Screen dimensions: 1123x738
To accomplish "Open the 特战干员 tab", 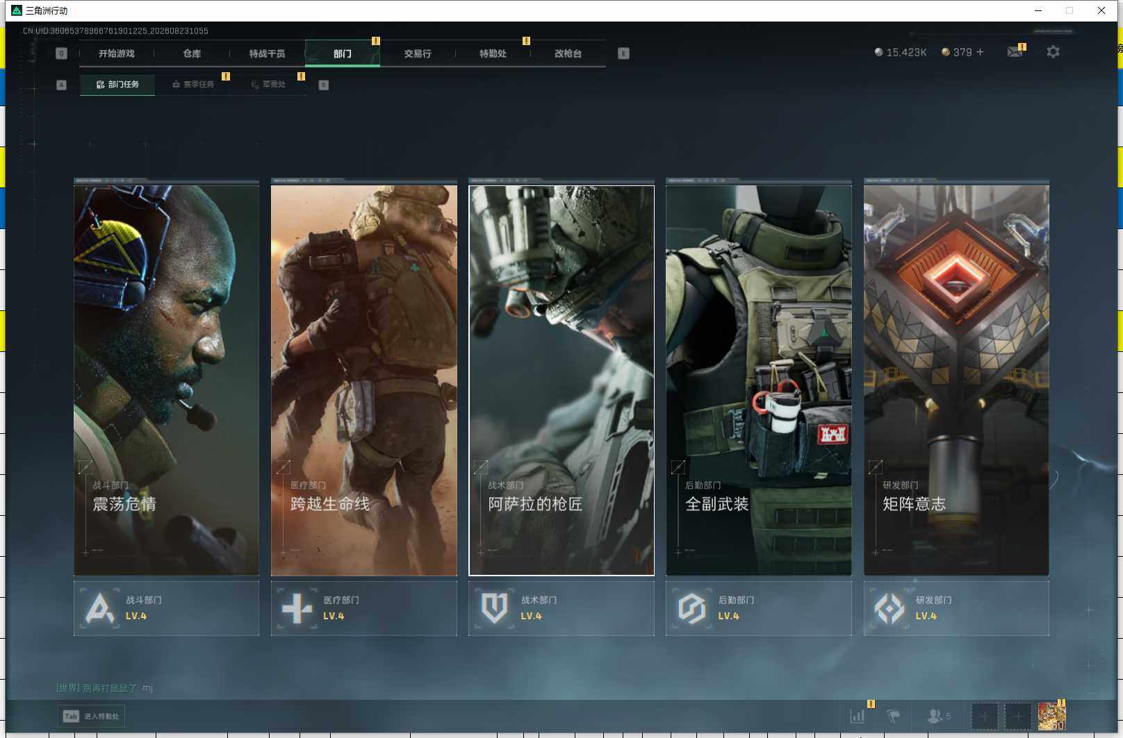I will point(267,53).
